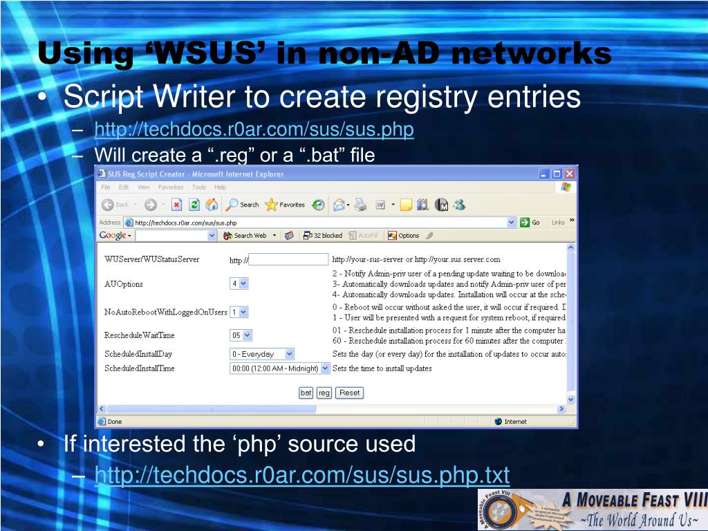This screenshot has width=708, height=531.
Task: Click the Print printer icon
Action: coord(360,205)
